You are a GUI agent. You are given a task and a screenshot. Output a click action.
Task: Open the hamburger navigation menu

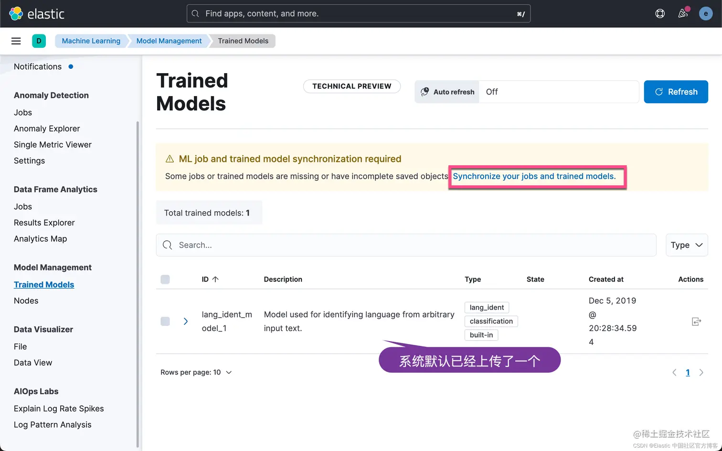(x=16, y=41)
